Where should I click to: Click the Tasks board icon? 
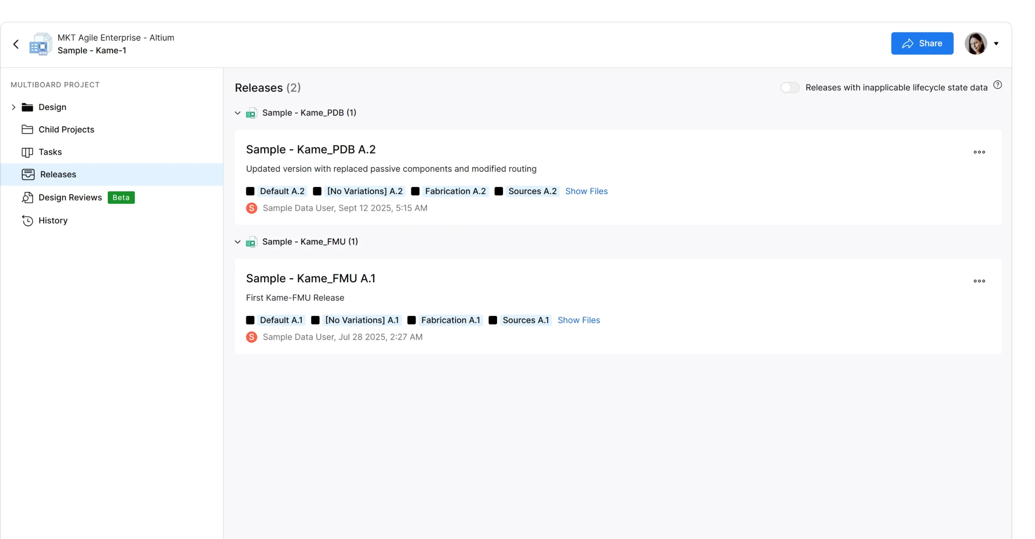click(27, 152)
